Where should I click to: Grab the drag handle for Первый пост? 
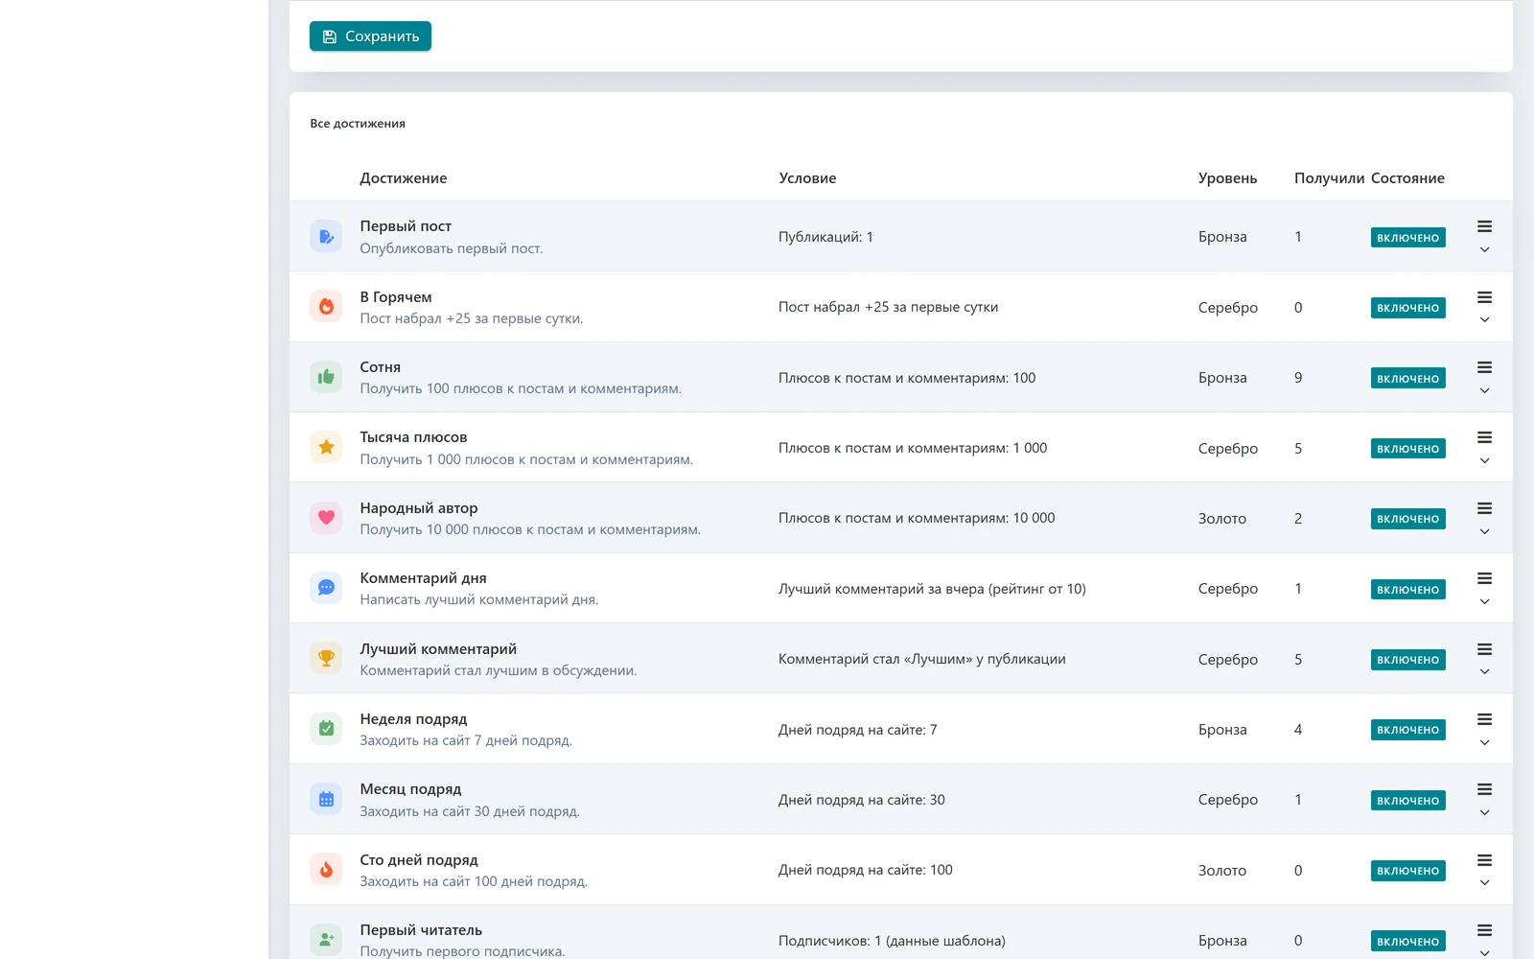1484,226
